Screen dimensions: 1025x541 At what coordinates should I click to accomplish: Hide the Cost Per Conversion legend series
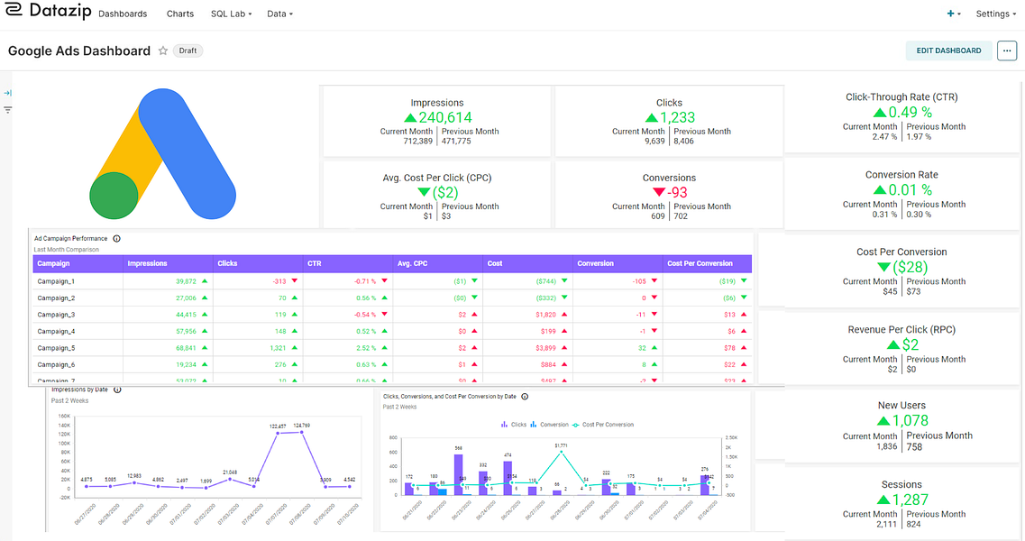(606, 424)
